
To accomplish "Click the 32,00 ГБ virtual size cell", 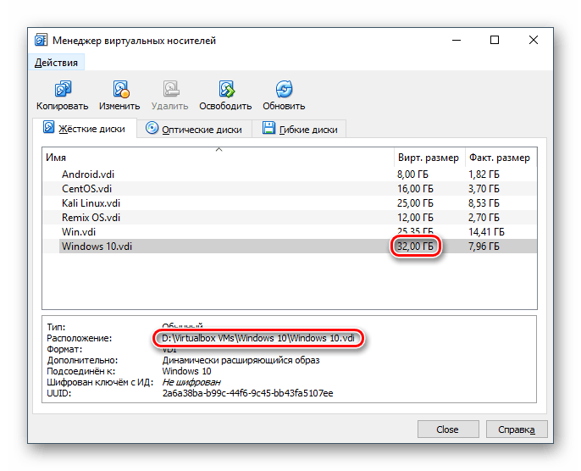I will click(x=415, y=247).
